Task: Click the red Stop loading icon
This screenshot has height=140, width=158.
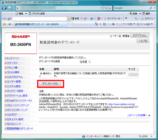Action: 110,8
